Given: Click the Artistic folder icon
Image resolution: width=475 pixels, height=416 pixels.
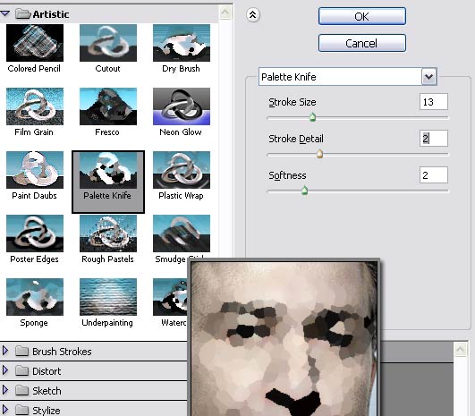Looking at the screenshot, I should (x=23, y=13).
